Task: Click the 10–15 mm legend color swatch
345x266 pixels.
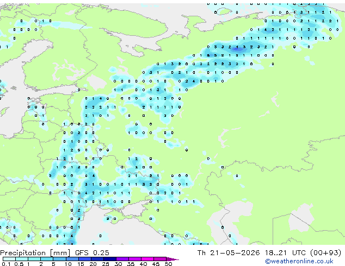Action: 72,259
